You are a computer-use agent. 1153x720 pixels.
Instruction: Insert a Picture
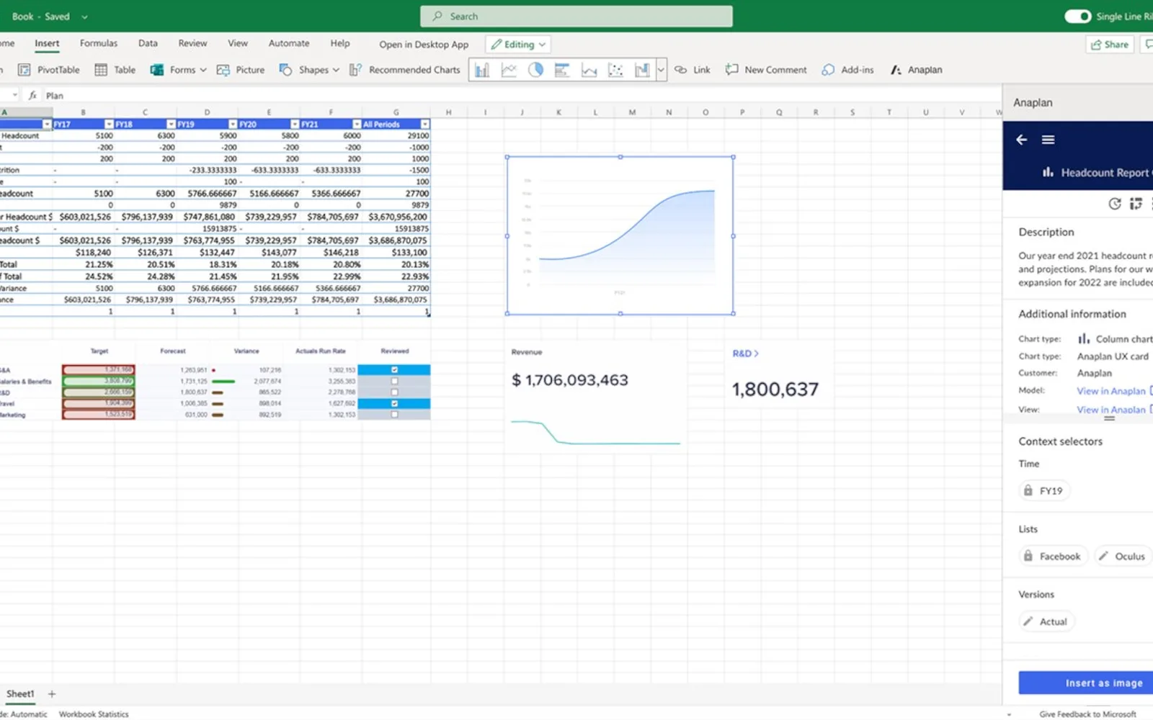tap(241, 70)
